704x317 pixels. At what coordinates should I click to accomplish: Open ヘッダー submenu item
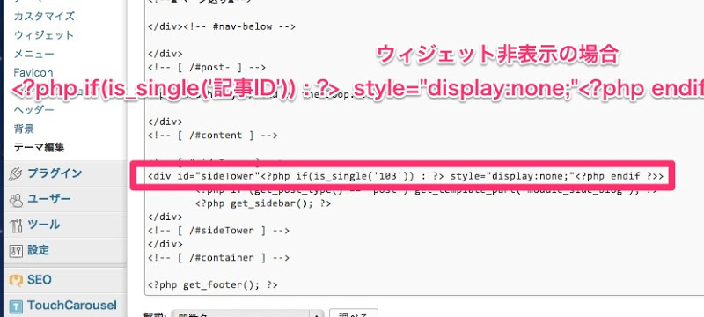[x=33, y=110]
